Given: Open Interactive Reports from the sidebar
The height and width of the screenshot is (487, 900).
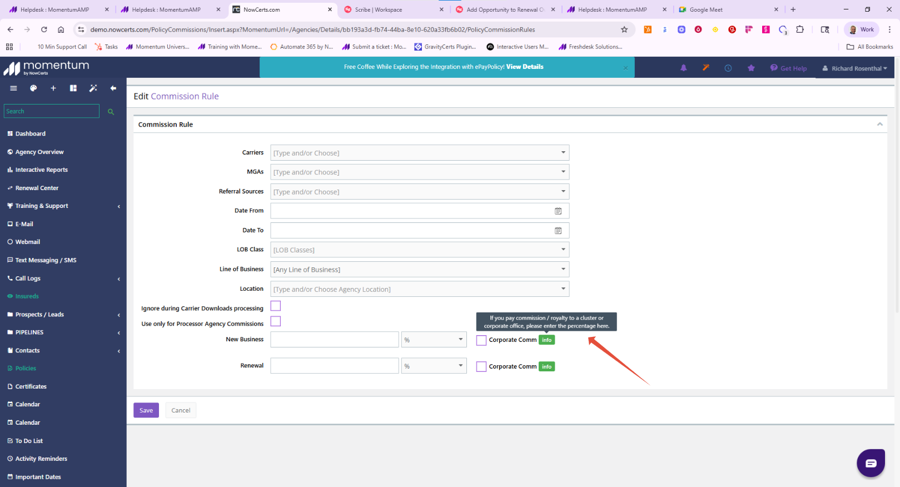Looking at the screenshot, I should [x=41, y=170].
